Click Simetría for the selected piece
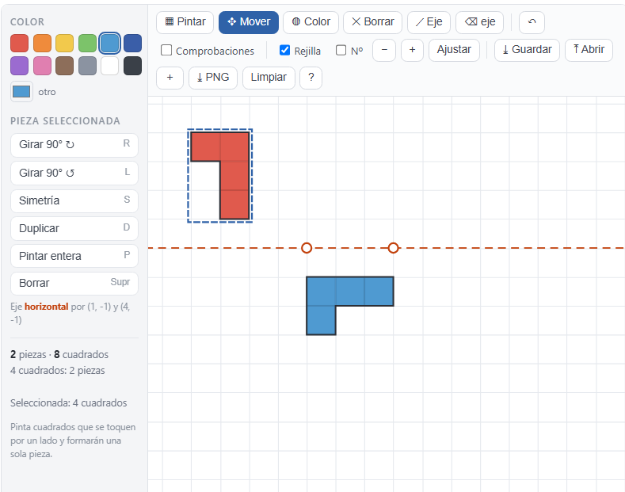Viewport: 625px width, 492px height. coord(74,200)
